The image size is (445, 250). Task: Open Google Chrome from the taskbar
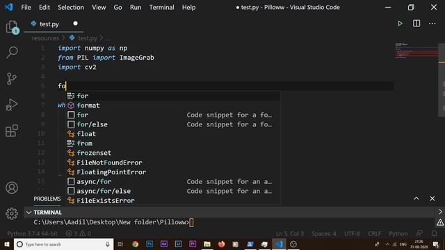pyautogui.click(x=135, y=244)
